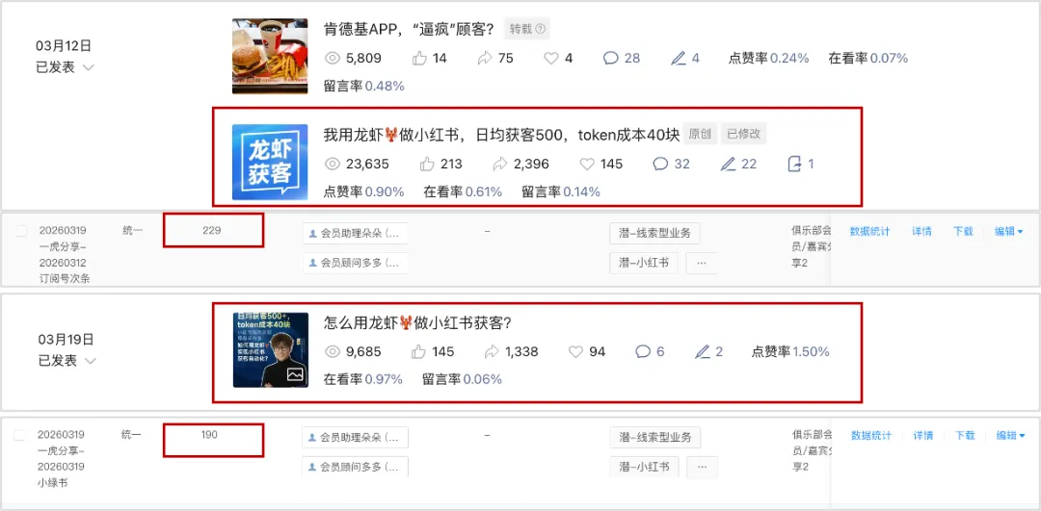Screen dimensions: 1041x511
Task: Click the export icon showing 1
Action: 794,164
